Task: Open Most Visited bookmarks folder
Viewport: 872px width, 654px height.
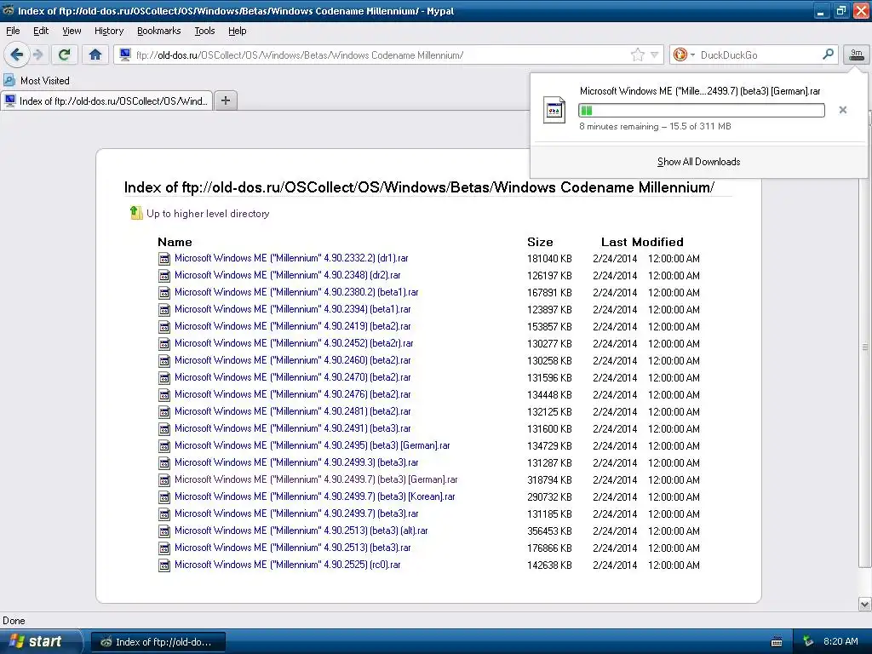Action: (37, 81)
